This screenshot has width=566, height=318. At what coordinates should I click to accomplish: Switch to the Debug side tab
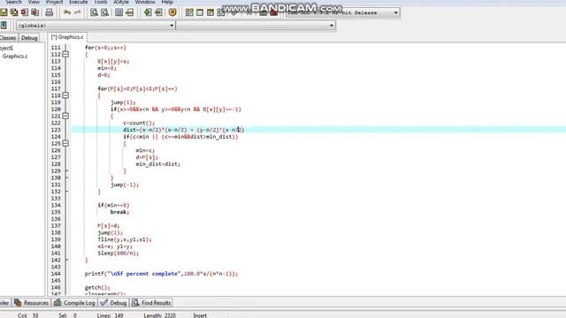(29, 38)
